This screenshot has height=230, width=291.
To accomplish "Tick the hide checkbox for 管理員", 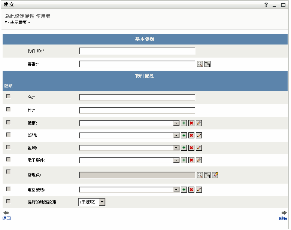I will (x=8, y=172).
